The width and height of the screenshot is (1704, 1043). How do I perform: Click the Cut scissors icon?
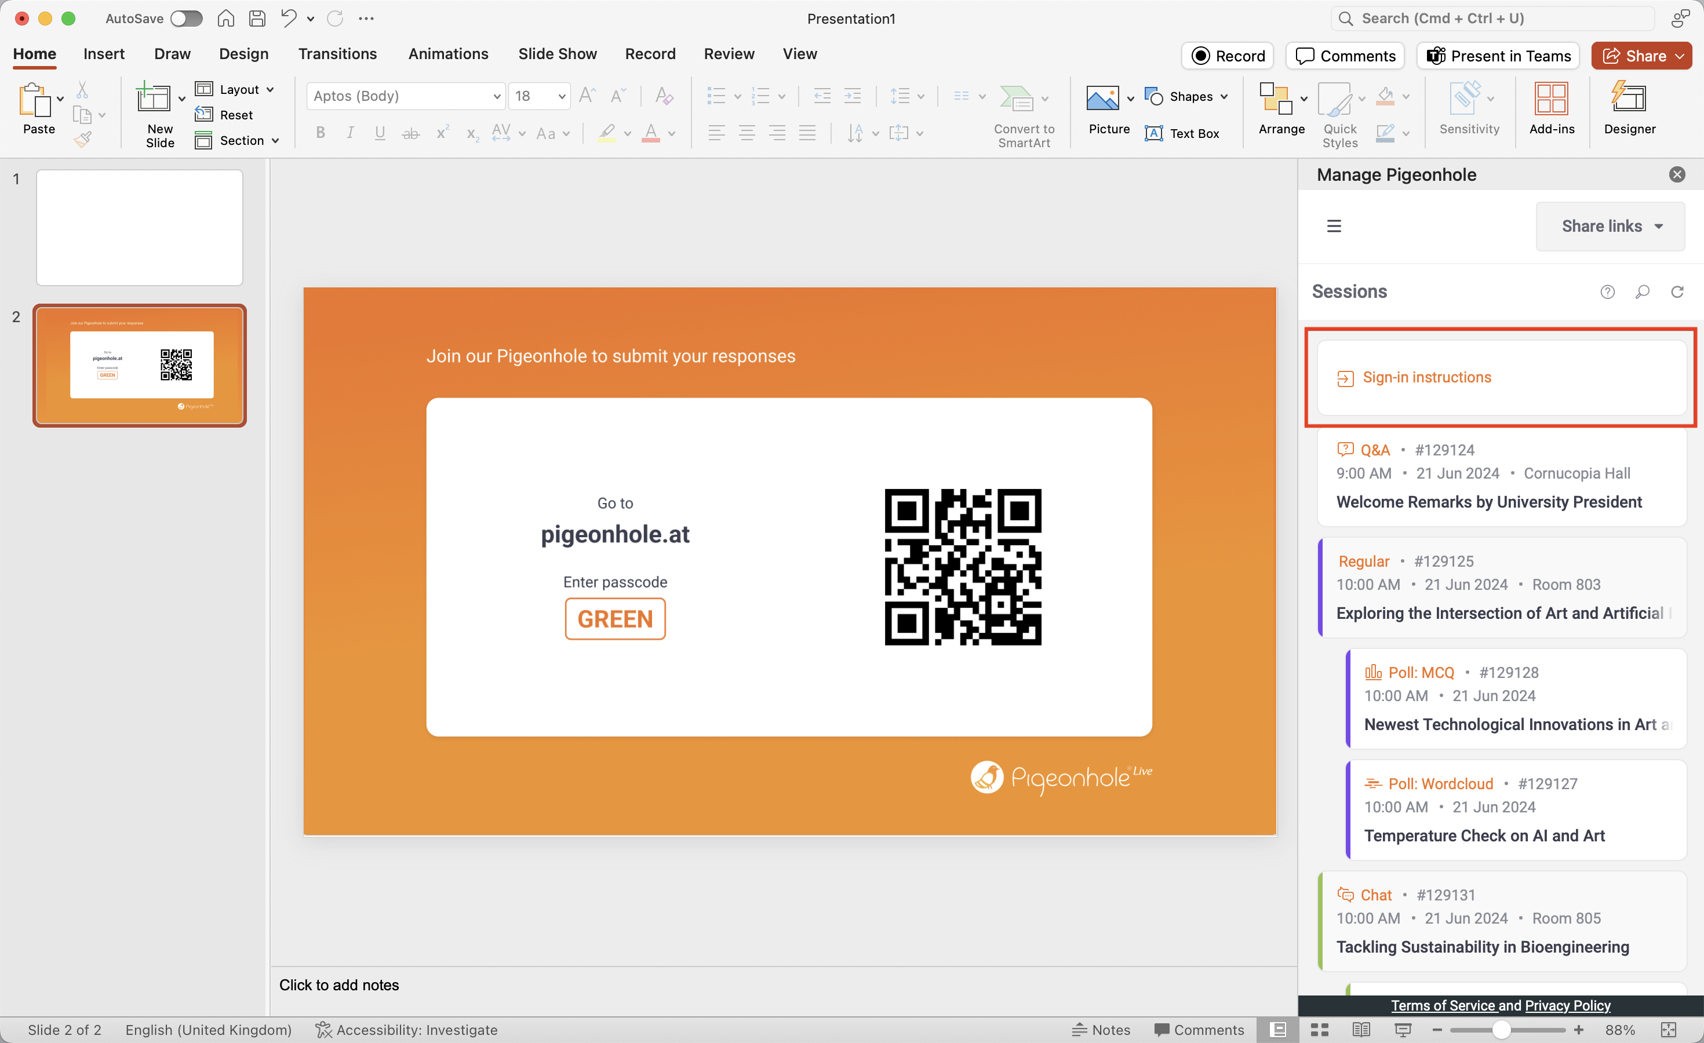[82, 90]
